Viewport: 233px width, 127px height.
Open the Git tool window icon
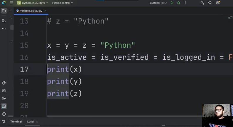pyautogui.click(x=4, y=122)
